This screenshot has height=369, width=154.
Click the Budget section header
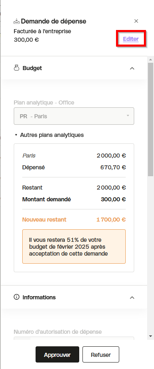[x=74, y=68]
